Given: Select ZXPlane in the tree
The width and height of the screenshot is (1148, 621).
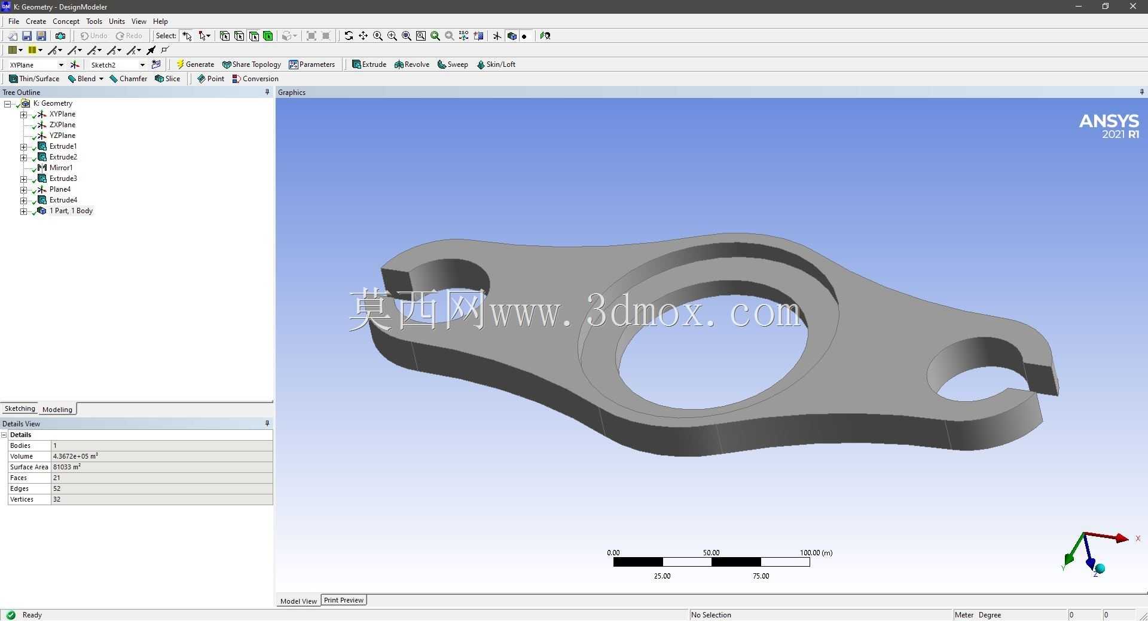Looking at the screenshot, I should (62, 125).
